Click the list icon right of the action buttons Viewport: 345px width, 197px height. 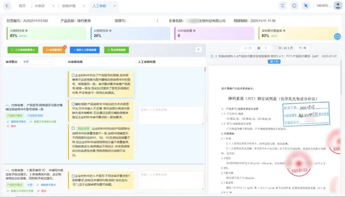198,50
